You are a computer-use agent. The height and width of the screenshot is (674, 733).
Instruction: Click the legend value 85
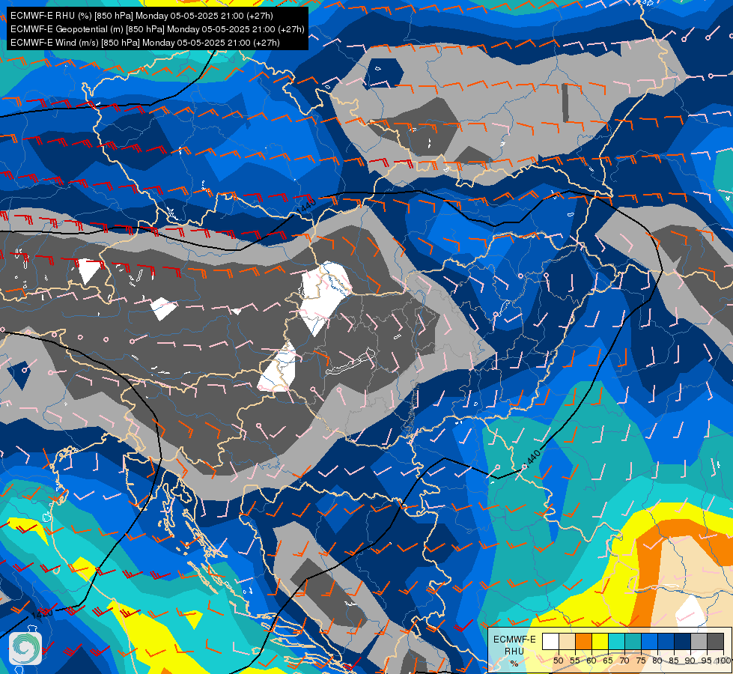(x=674, y=661)
